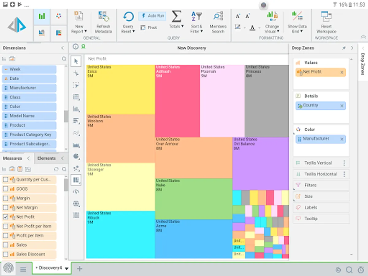
Task: Remove Manufacturer from Color
Action: (x=342, y=139)
